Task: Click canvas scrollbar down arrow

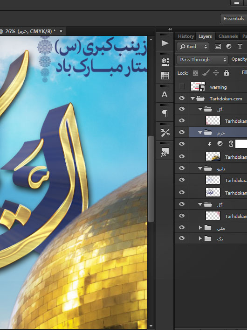Action: [x=151, y=326]
